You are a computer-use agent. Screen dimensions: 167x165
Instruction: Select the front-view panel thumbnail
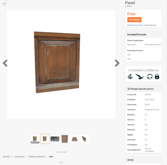[x=65, y=139]
